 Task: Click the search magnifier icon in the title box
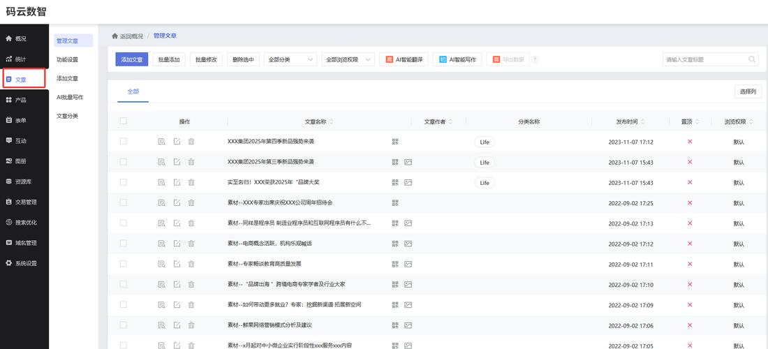pos(752,60)
